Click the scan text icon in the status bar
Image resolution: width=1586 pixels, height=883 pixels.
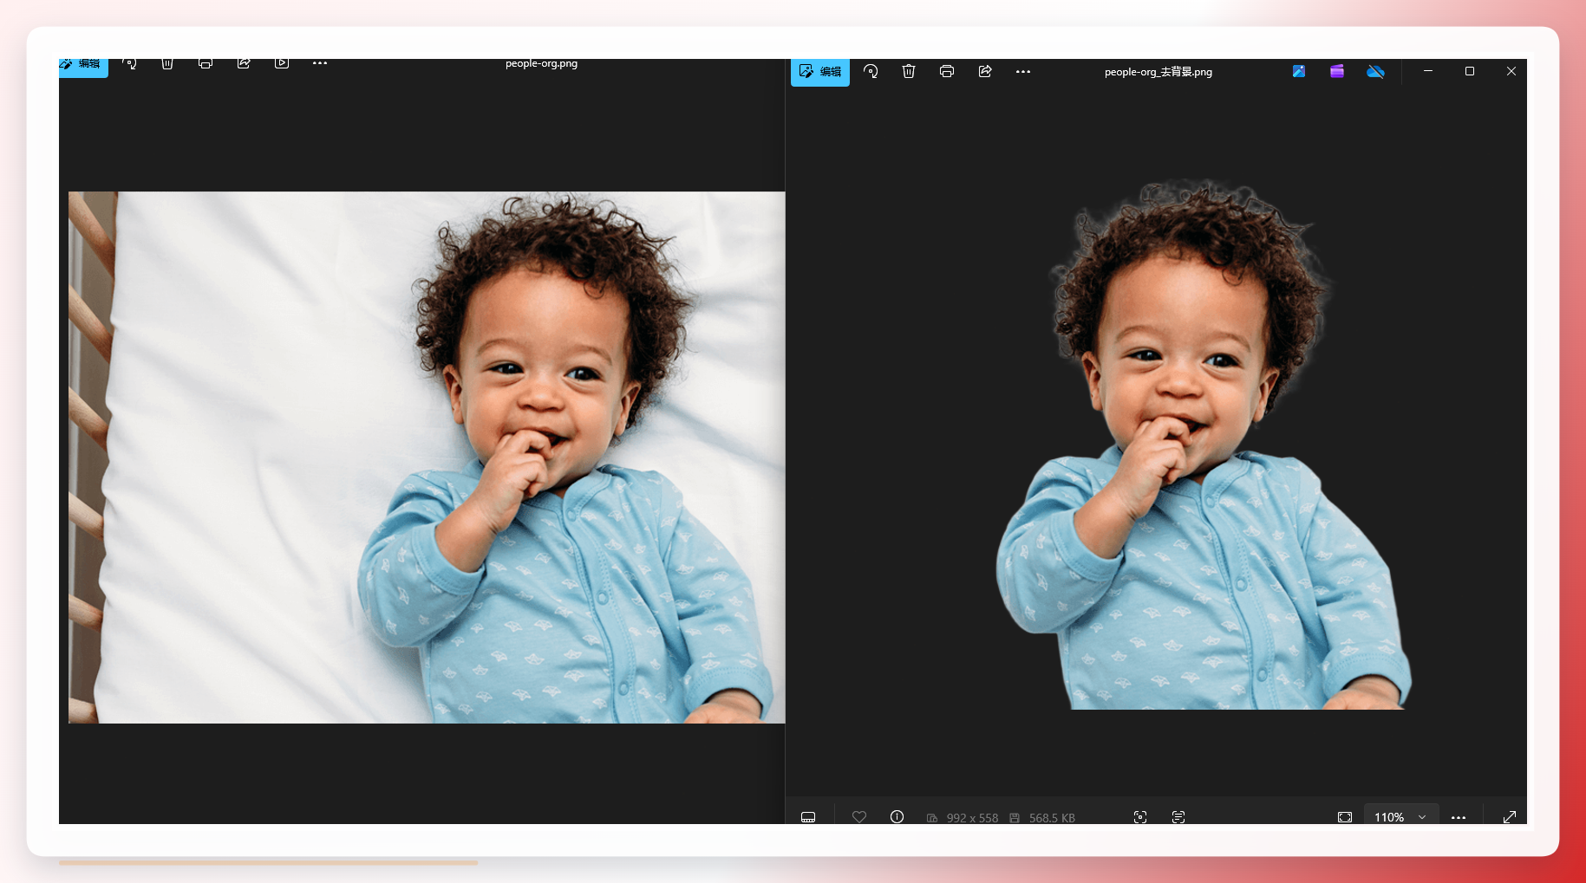pyautogui.click(x=1178, y=817)
